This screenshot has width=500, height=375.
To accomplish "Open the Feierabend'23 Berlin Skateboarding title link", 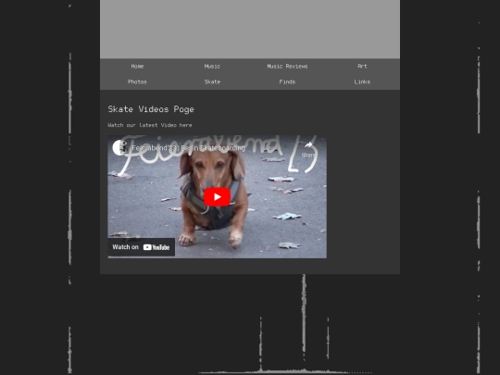I will tap(189, 148).
